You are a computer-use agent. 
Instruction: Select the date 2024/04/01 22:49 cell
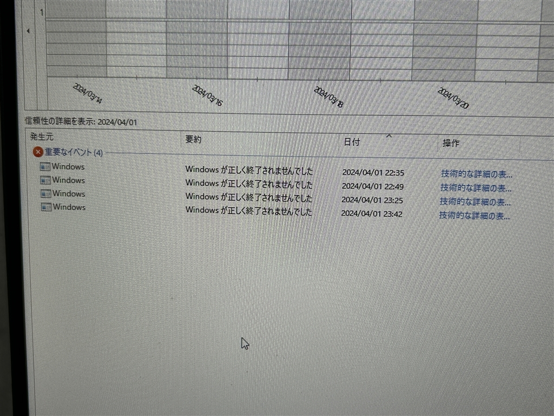[373, 186]
